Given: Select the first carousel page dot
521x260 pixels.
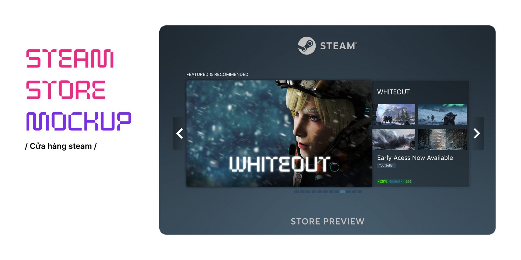Looking at the screenshot, I should [x=297, y=192].
